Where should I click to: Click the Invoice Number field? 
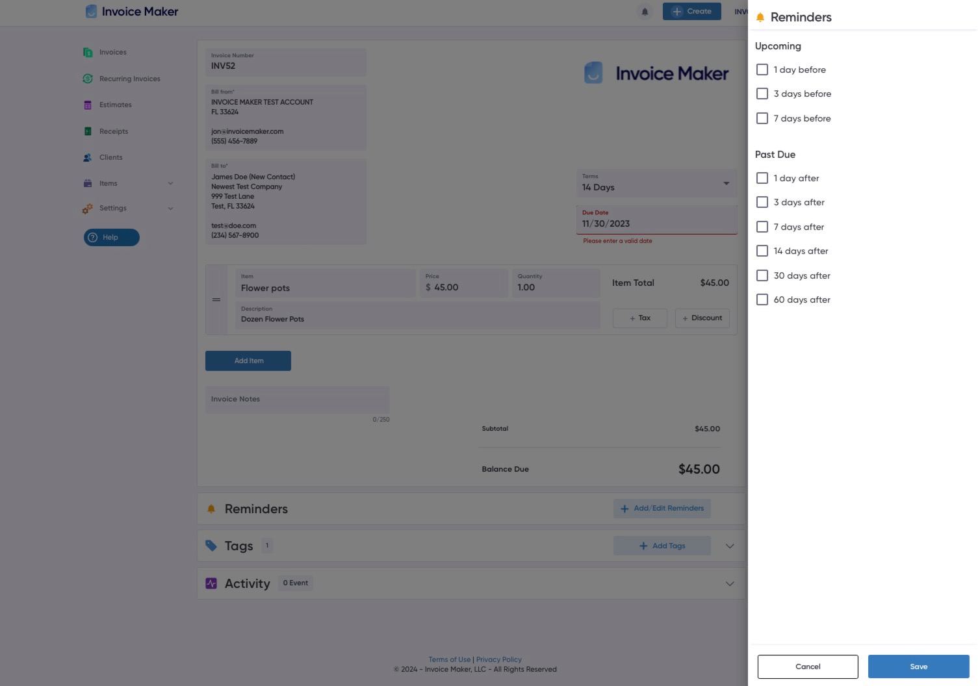tap(286, 62)
